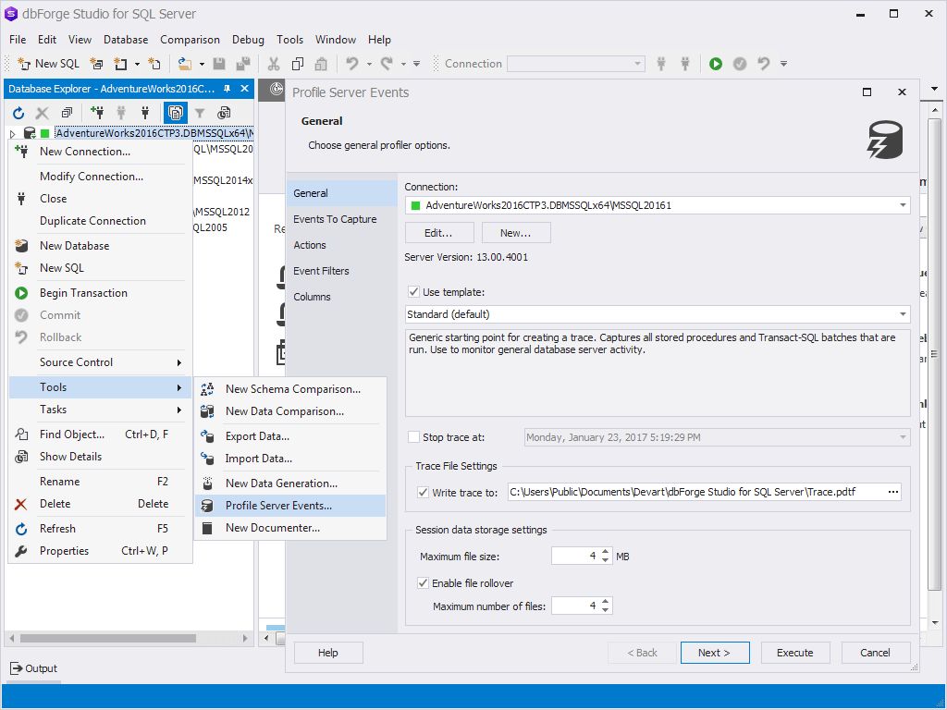The image size is (947, 710).
Task: Toggle the Enable file rollover checkbox
Action: 423,583
